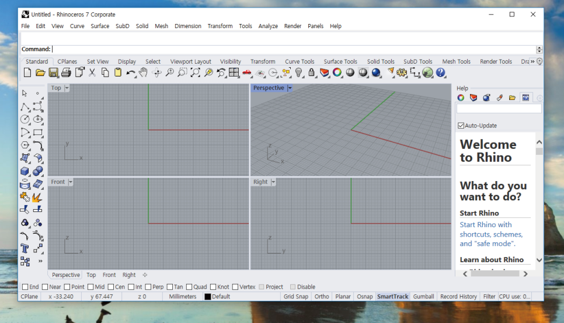Screen dimensions: 564x323
Task: Enable the Quad osnap checkbox
Action: tap(189, 287)
